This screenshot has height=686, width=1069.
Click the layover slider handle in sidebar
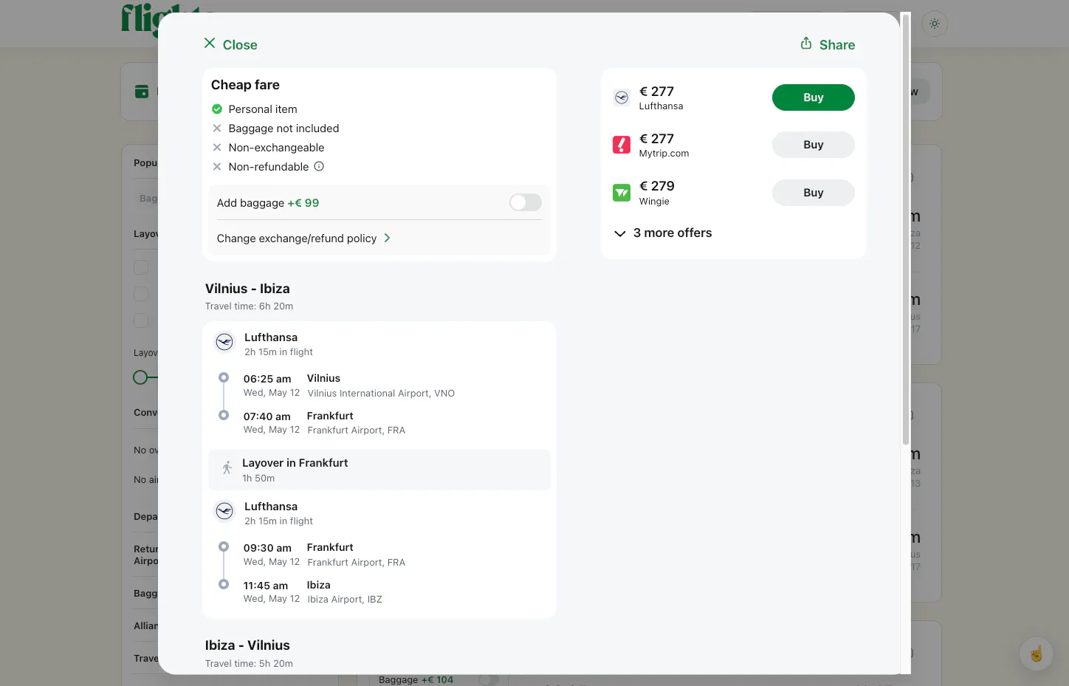140,377
